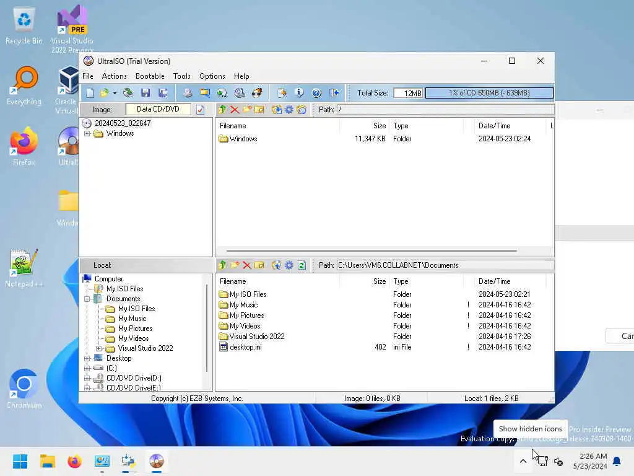Expand the Desktop node in local tree

click(87, 358)
